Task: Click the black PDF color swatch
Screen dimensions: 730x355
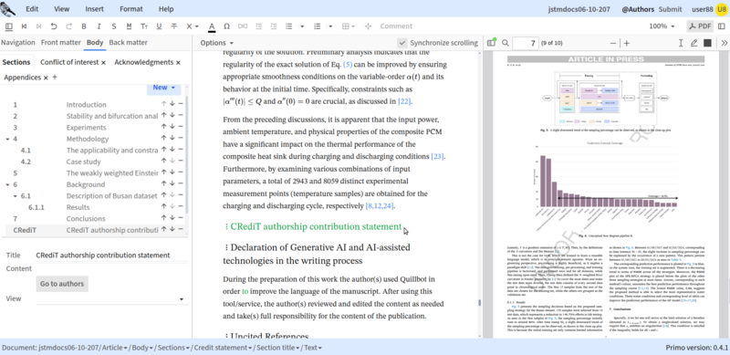Action: tap(708, 43)
